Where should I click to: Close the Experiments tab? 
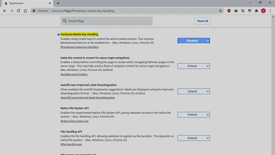coord(50,3)
